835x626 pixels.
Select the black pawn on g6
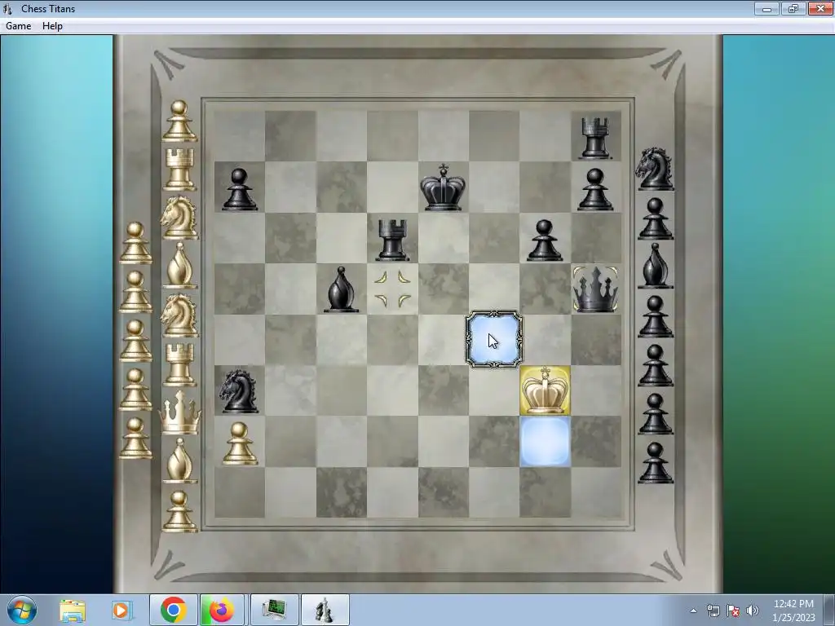coord(544,240)
